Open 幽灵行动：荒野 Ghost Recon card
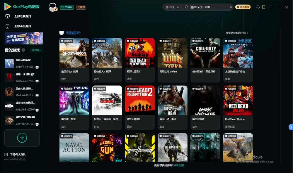The height and width of the screenshot is (173, 293). [x=74, y=60]
